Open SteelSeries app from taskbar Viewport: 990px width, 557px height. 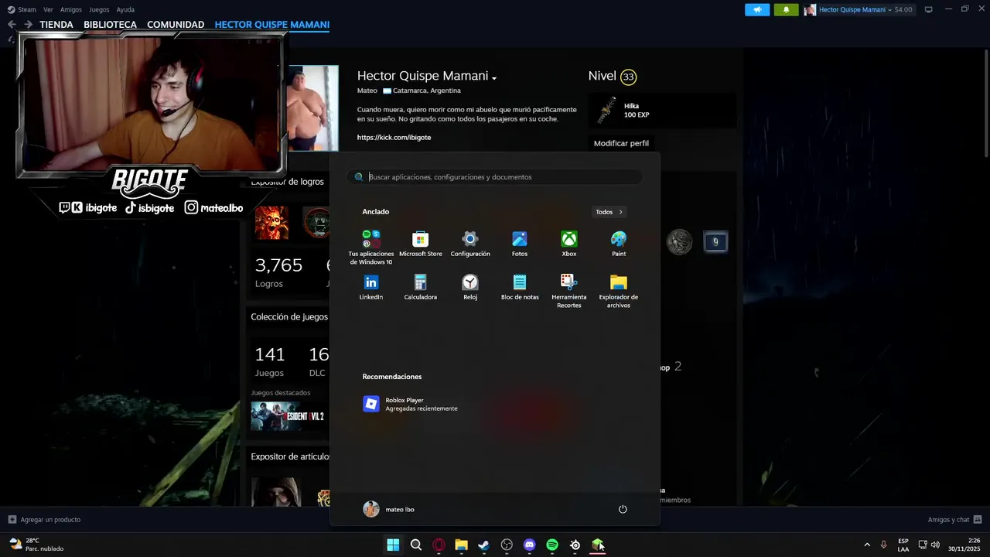click(575, 545)
